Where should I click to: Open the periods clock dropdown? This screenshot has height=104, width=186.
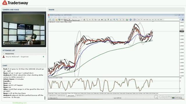point(131,20)
